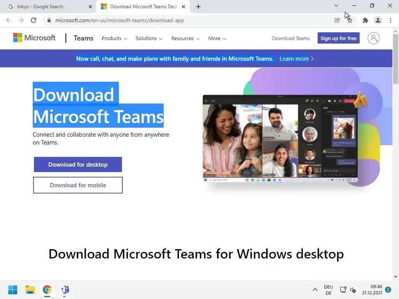Click Download for mobile button
The width and height of the screenshot is (399, 299).
[x=78, y=185]
